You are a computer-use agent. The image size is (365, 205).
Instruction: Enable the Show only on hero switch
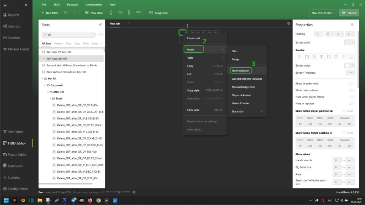pyautogui.click(x=351, y=90)
